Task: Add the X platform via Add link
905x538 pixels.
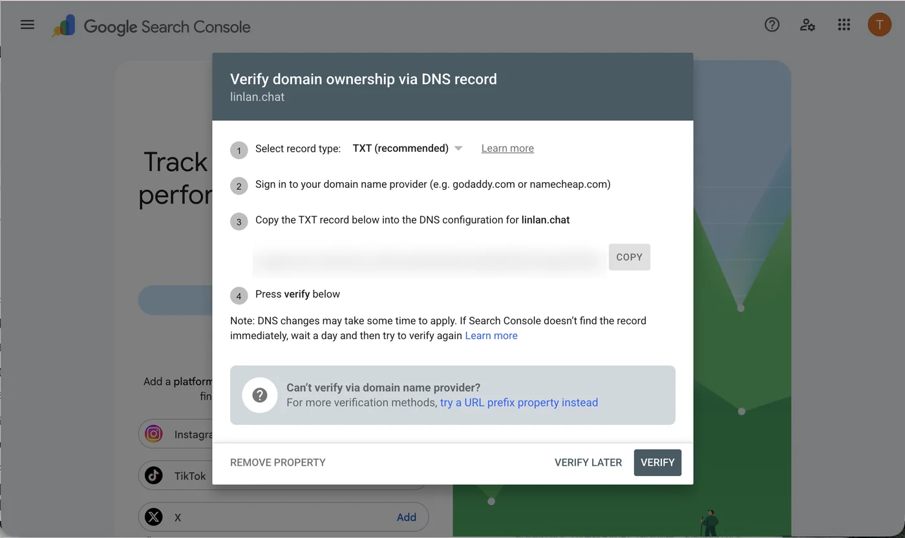Action: [x=407, y=517]
